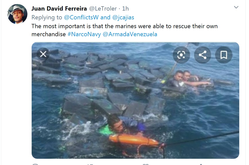Click the reply bubble icon below the photo
The width and height of the screenshot is (249, 165).
[x=35, y=164]
